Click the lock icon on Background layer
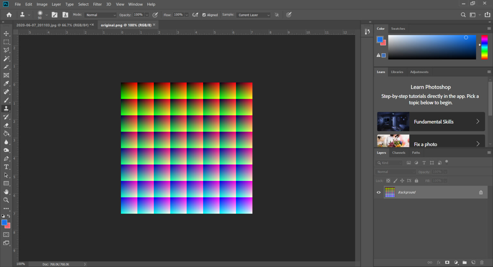The image size is (493, 267). 480,192
